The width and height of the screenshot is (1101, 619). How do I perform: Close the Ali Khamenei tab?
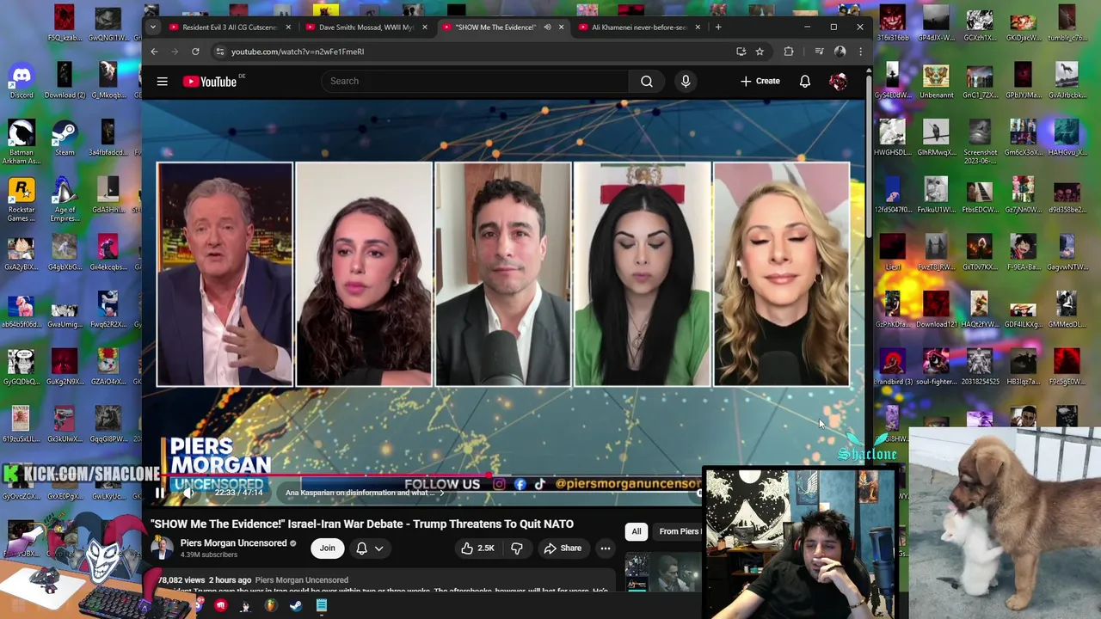tap(697, 28)
